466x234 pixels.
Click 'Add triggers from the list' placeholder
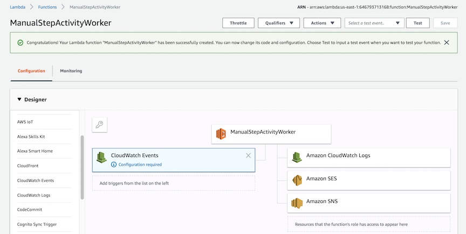(x=174, y=183)
